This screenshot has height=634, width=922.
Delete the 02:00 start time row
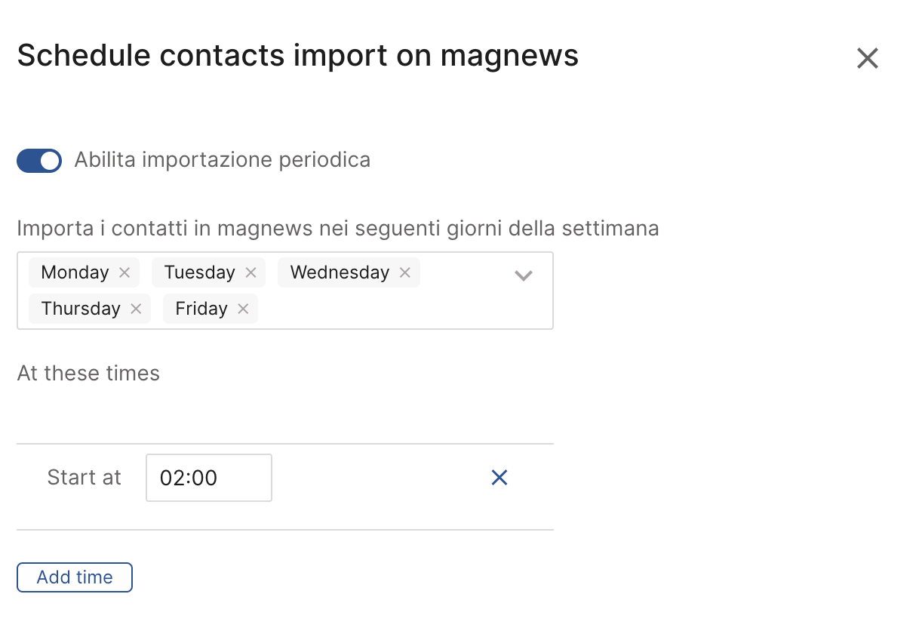tap(499, 477)
